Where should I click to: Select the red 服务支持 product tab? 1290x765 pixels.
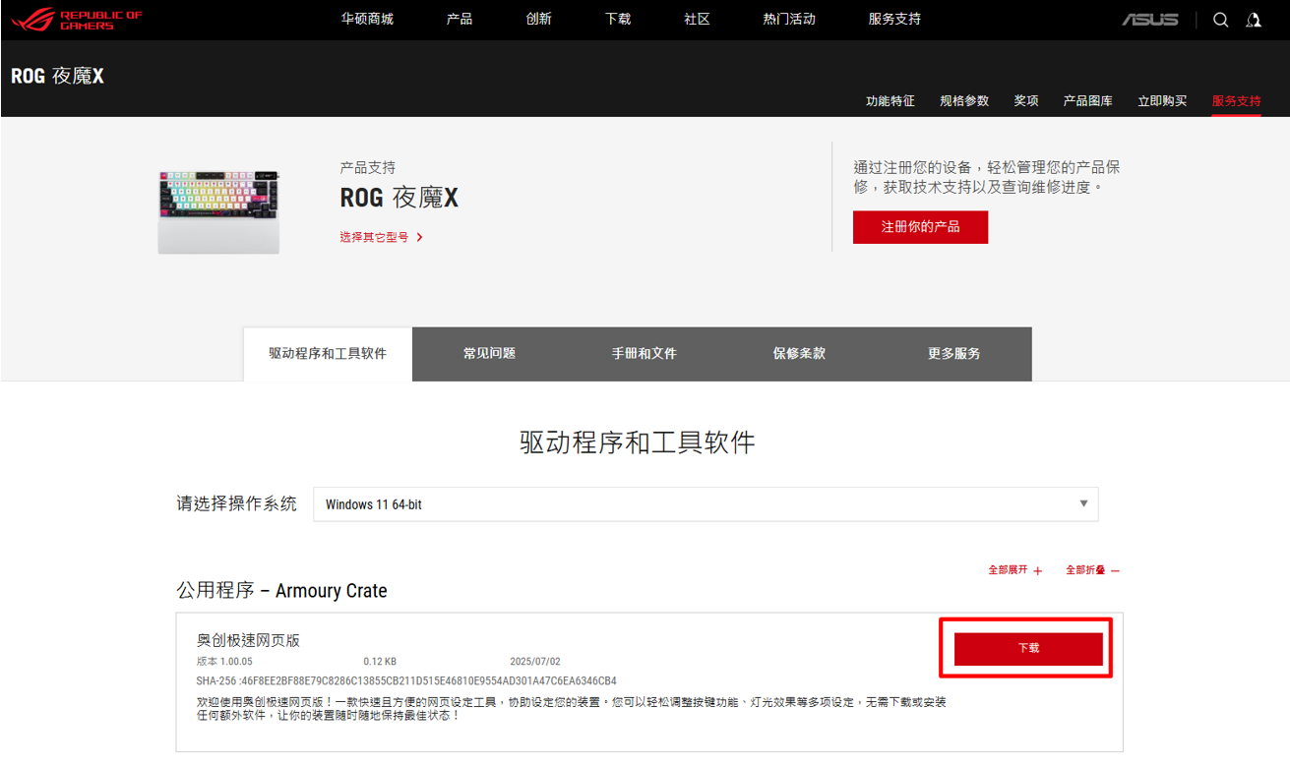[1237, 101]
